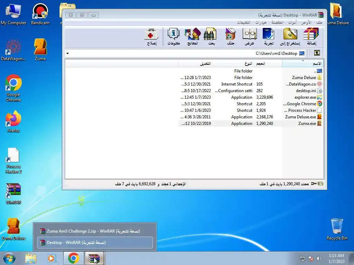The height and width of the screenshot is (265, 354).
Task: Select the DataWagon.co shortcut row
Action: 251,84
